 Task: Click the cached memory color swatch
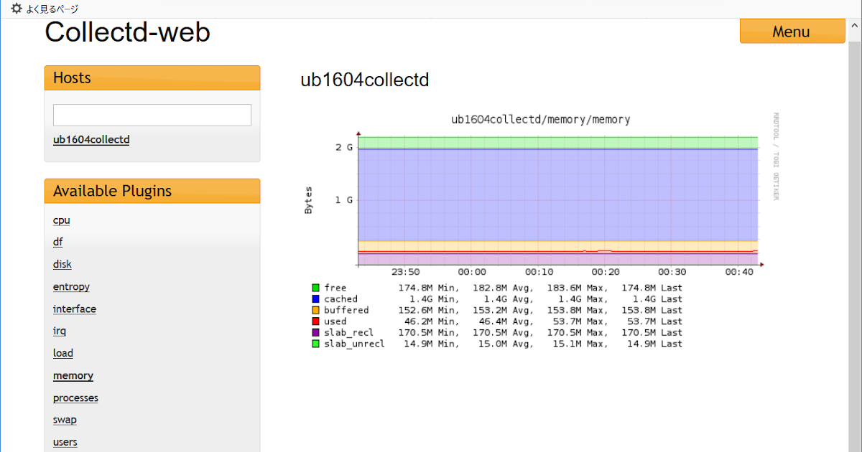click(317, 298)
